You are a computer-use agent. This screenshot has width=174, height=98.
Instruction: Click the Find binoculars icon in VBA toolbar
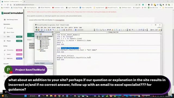tap(51, 30)
